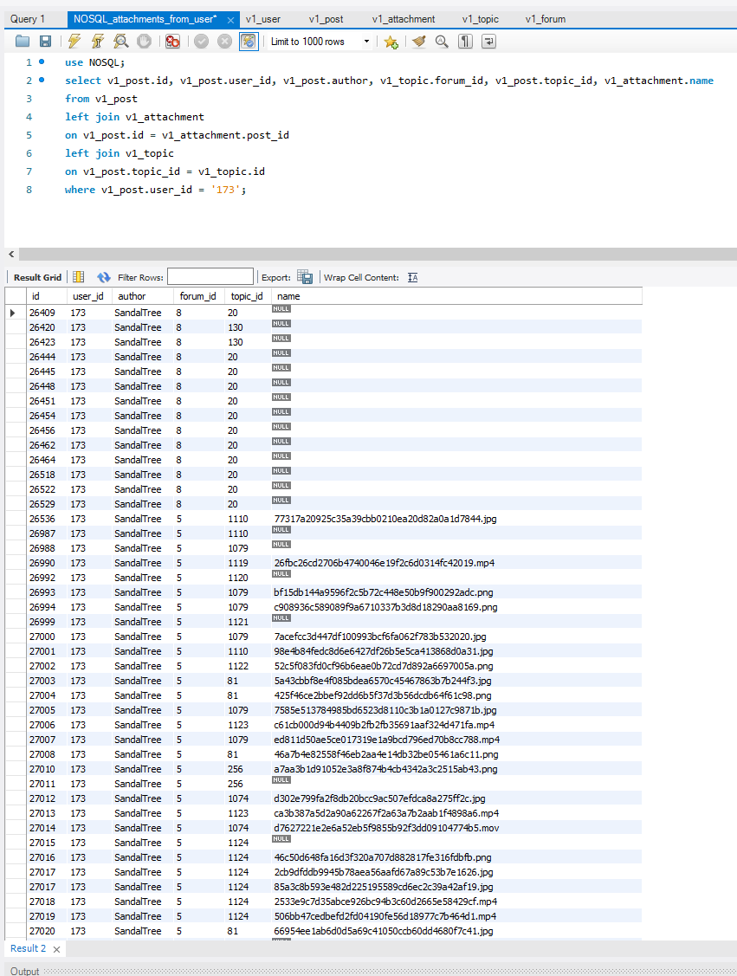The height and width of the screenshot is (976, 737).
Task: Switch to the Query 1 tab
Action: coord(28,19)
